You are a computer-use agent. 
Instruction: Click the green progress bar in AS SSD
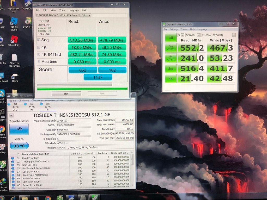[82, 89]
